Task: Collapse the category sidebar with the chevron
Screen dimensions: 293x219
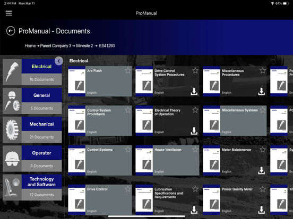Action: (x=59, y=61)
